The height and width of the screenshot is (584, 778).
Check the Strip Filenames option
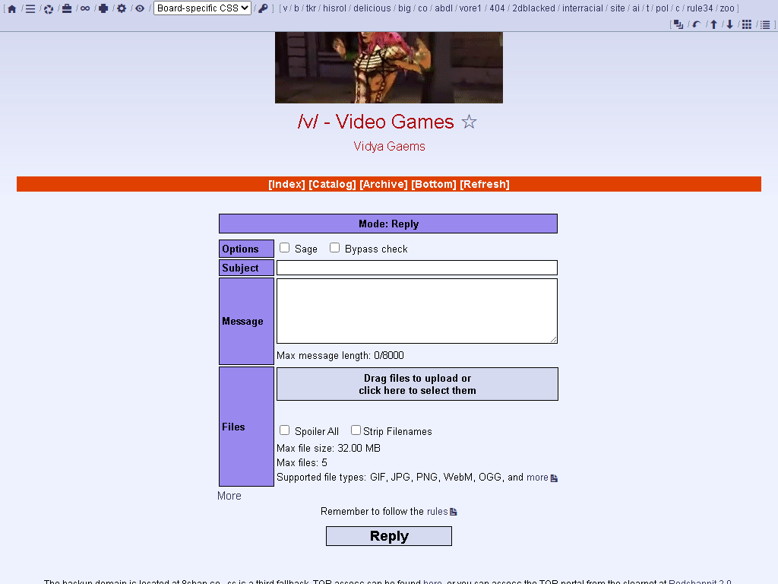tap(356, 430)
